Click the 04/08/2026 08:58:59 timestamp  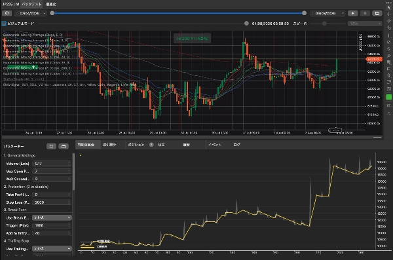click(270, 24)
